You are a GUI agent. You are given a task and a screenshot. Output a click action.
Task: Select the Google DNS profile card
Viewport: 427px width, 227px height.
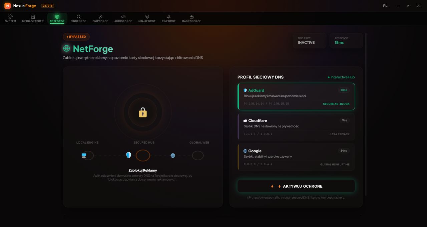tap(296, 157)
